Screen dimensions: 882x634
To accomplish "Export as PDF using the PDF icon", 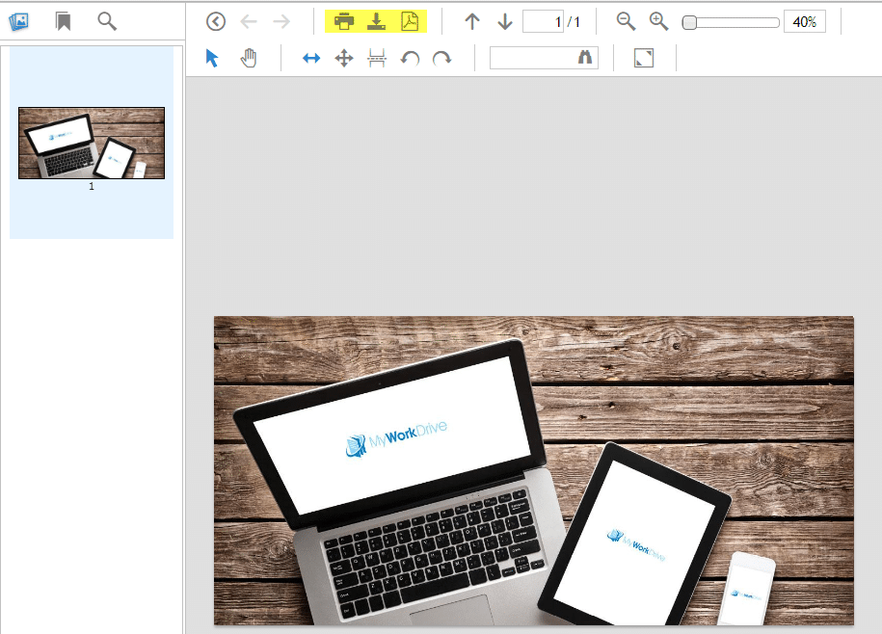I will tap(410, 22).
